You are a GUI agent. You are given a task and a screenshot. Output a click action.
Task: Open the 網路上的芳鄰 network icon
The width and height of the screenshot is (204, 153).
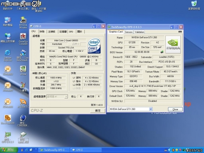8,38
